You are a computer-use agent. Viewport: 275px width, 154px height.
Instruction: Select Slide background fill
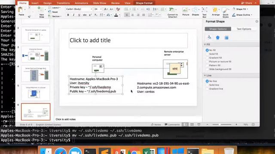coord(219,69)
